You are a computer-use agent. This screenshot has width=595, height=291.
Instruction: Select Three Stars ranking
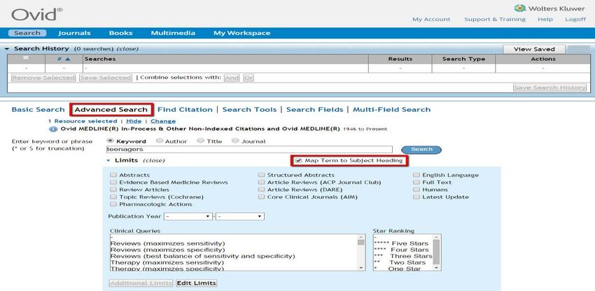click(403, 256)
